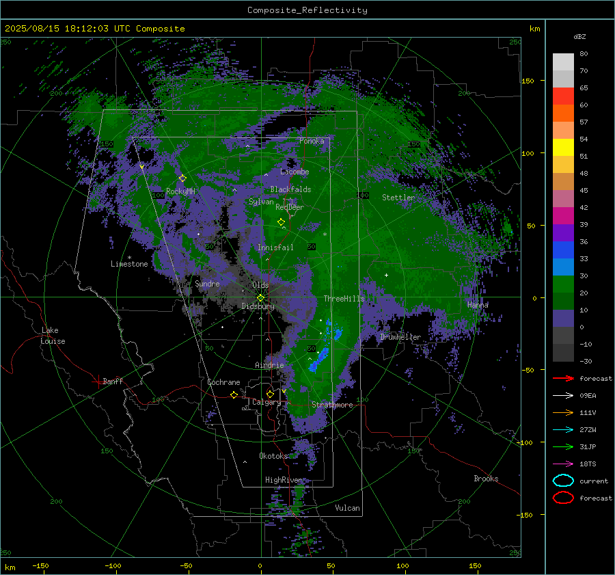The image size is (615, 575).
Task: Click the yellow radar-center diamond above Didsbury
Action: [260, 298]
